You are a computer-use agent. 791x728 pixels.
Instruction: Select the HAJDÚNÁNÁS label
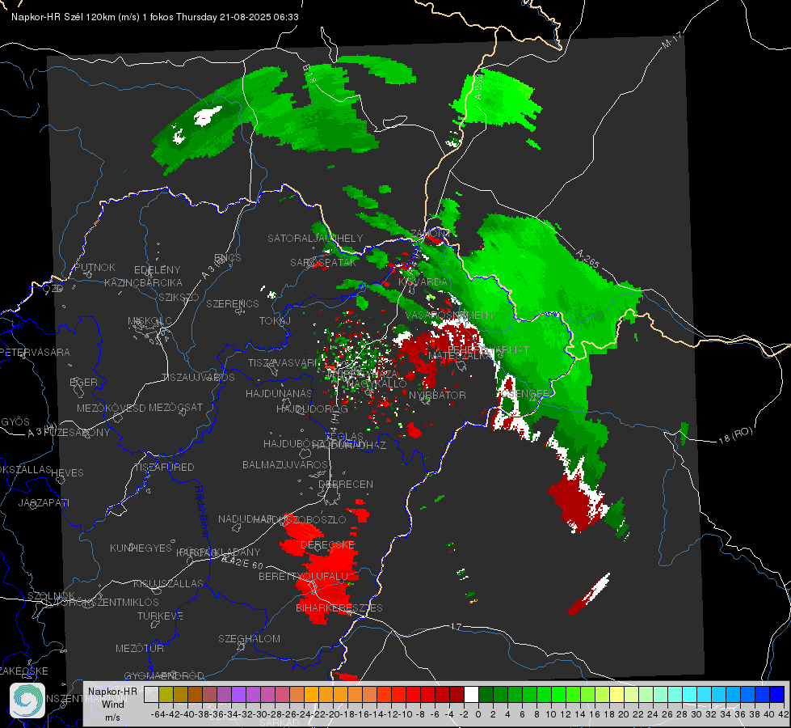[279, 393]
